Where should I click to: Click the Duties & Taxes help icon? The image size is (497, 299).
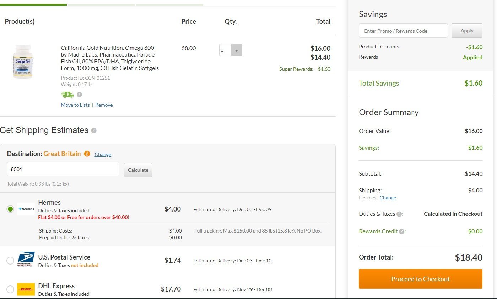point(399,214)
